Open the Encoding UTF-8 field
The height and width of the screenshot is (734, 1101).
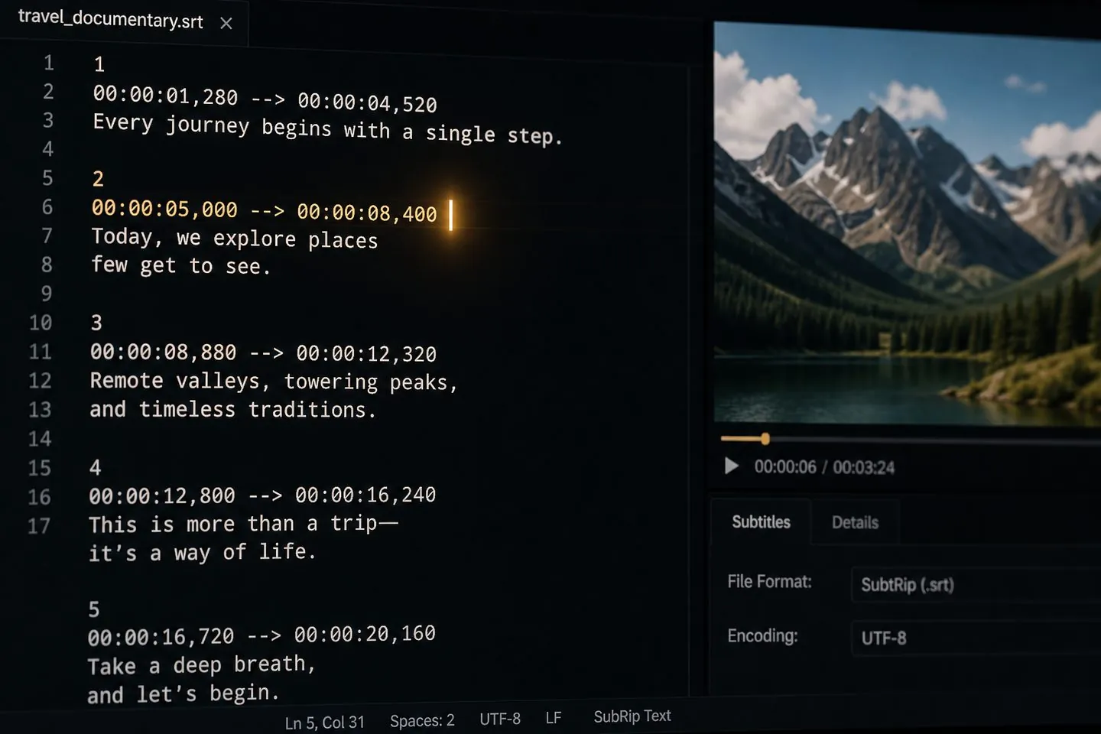(976, 638)
